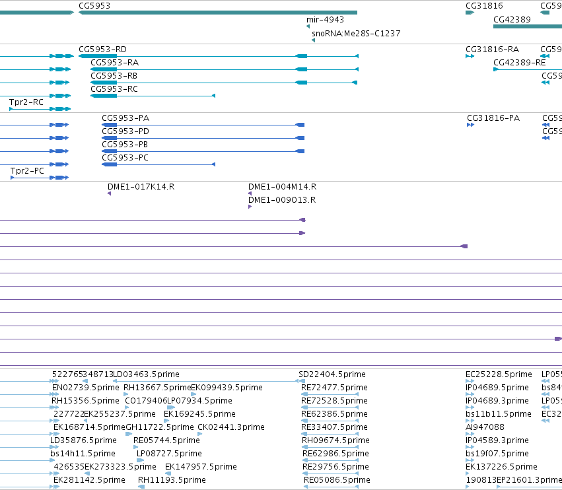562x490 pixels.
Task: Select the RE29756.5prime EST label
Action: (x=336, y=467)
